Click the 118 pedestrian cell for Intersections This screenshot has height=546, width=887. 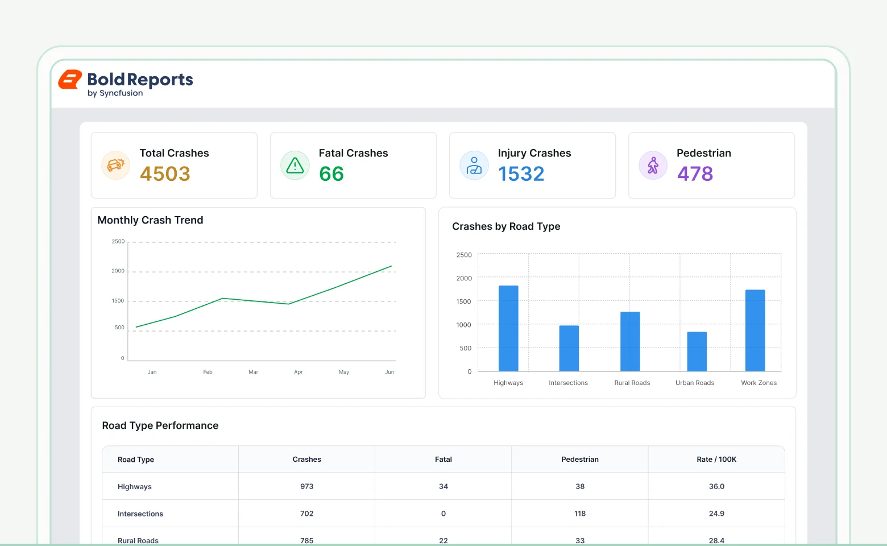pyautogui.click(x=580, y=514)
